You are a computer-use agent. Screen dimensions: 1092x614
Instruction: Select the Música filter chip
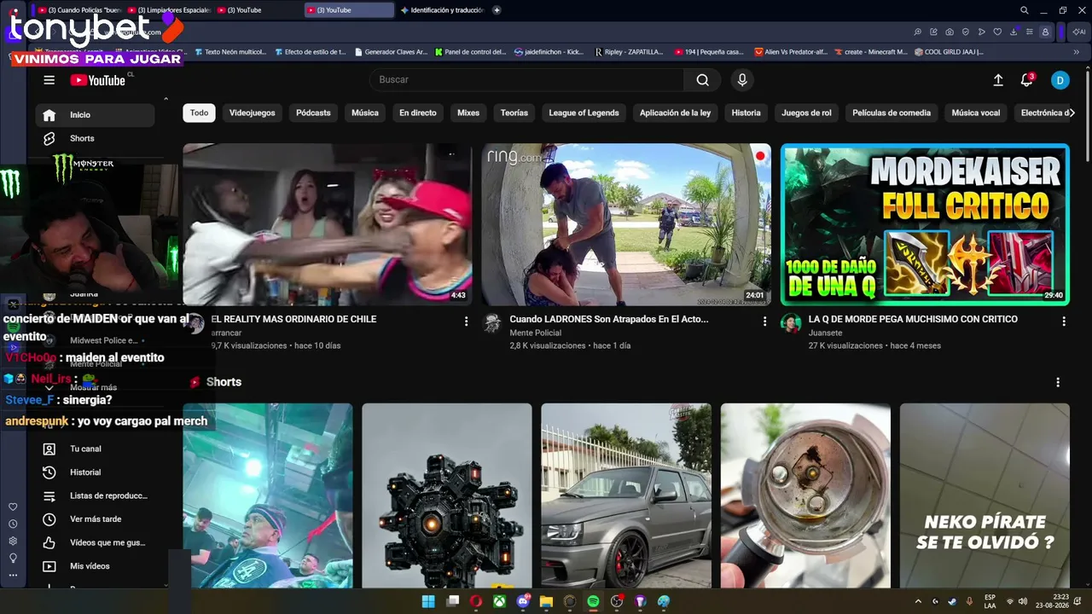point(365,113)
